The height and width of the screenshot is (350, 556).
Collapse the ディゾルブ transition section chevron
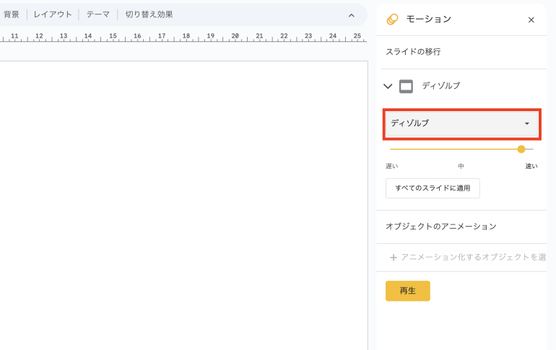388,86
